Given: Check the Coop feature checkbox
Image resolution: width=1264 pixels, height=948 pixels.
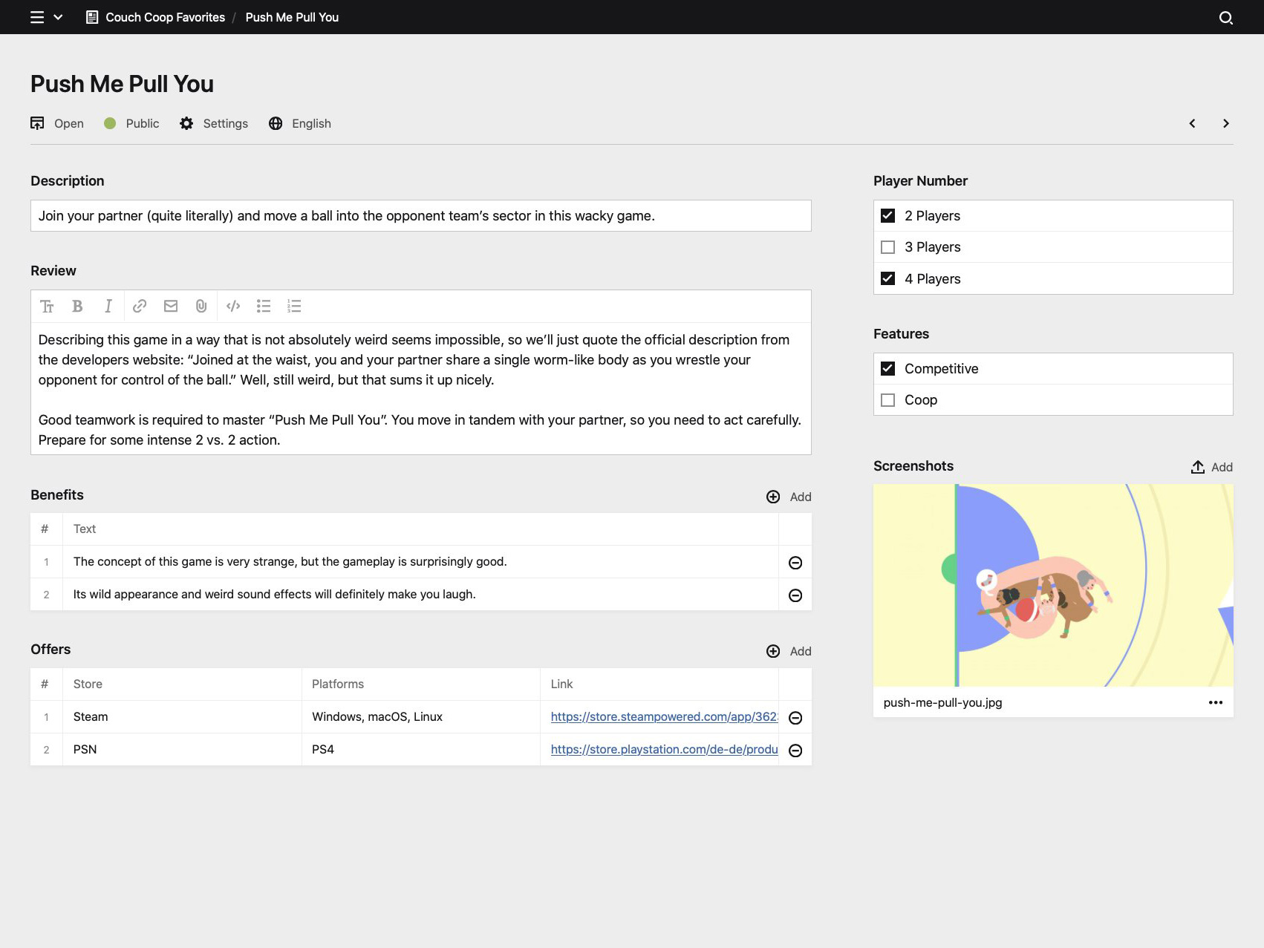Looking at the screenshot, I should pos(888,399).
